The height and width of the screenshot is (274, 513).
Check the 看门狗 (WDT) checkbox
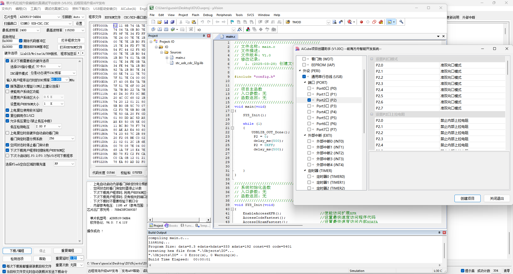304,59
